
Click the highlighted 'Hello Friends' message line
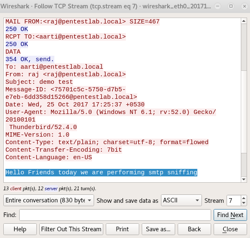click(101, 173)
